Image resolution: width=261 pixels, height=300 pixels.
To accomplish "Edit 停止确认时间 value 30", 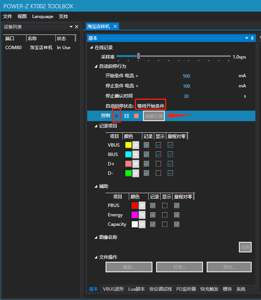I will (x=186, y=96).
